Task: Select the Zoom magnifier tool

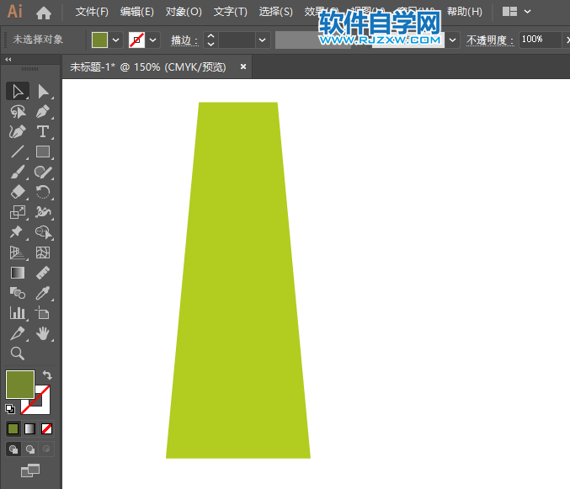Action: tap(17, 353)
